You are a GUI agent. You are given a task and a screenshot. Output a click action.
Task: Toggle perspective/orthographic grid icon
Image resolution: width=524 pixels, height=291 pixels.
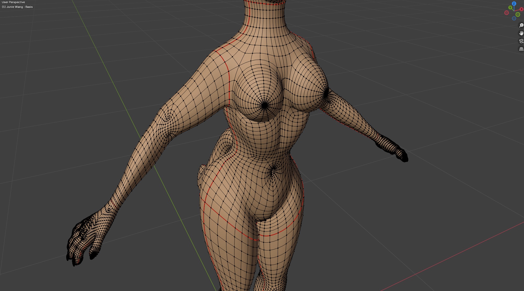521,49
